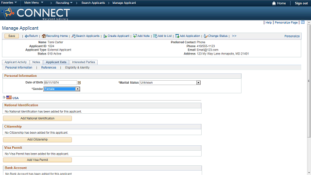Screen dimensions: 311x175
Task: Click the Applicant ID value 1024
Action: 51,46
